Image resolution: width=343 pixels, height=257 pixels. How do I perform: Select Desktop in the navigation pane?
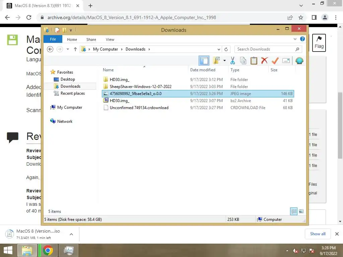coord(68,79)
